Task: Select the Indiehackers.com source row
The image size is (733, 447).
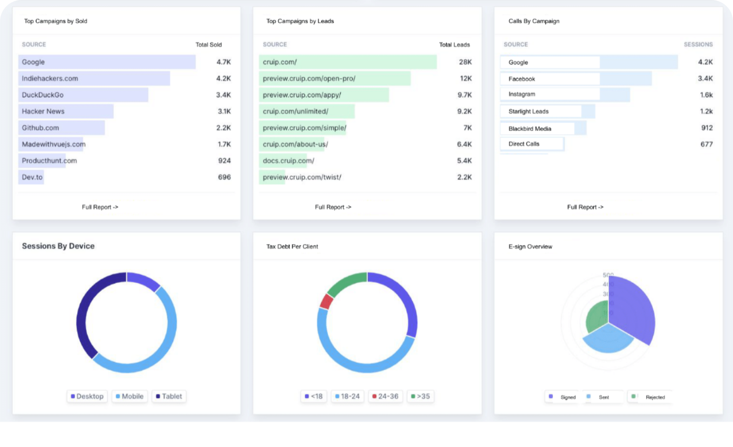Action: click(x=126, y=78)
